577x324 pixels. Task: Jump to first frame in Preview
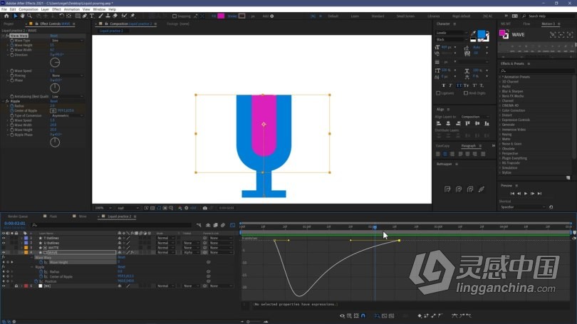(x=512, y=194)
